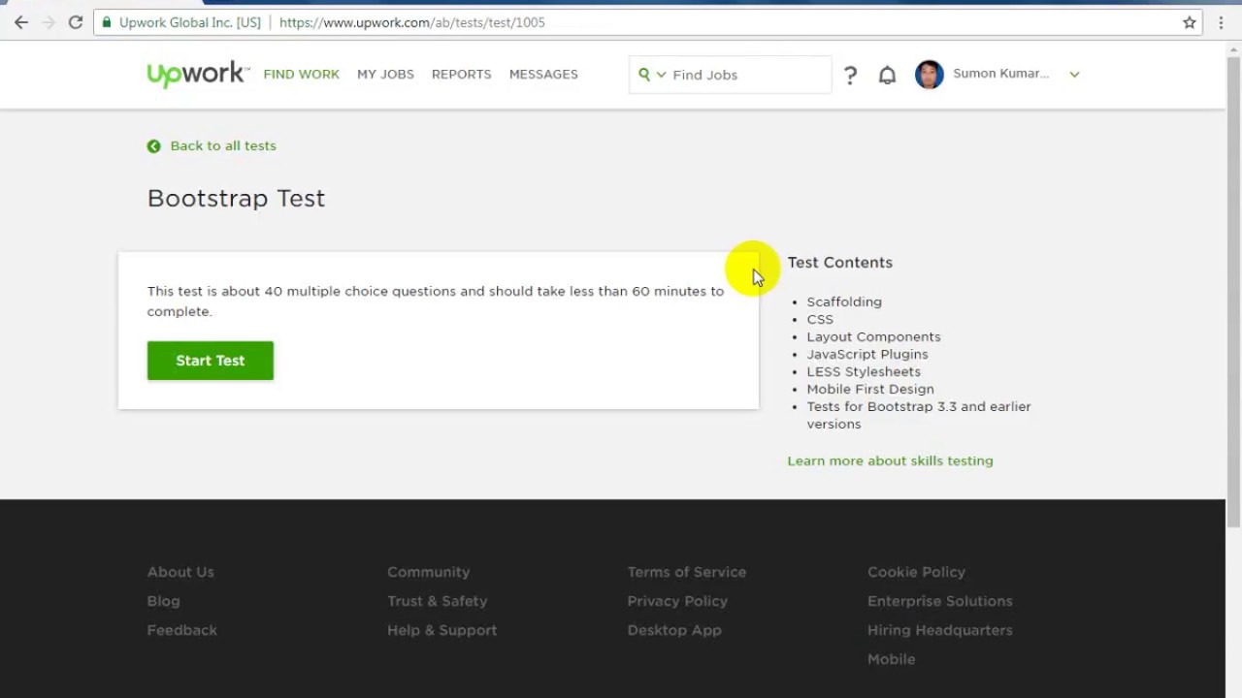Open Trust & Safety footer link
This screenshot has width=1242, height=698.
[x=437, y=601]
